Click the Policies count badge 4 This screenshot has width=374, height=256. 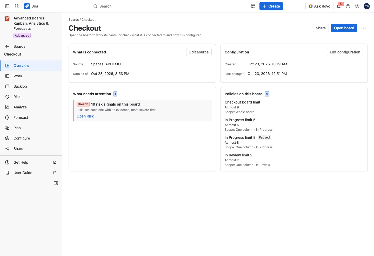267,94
